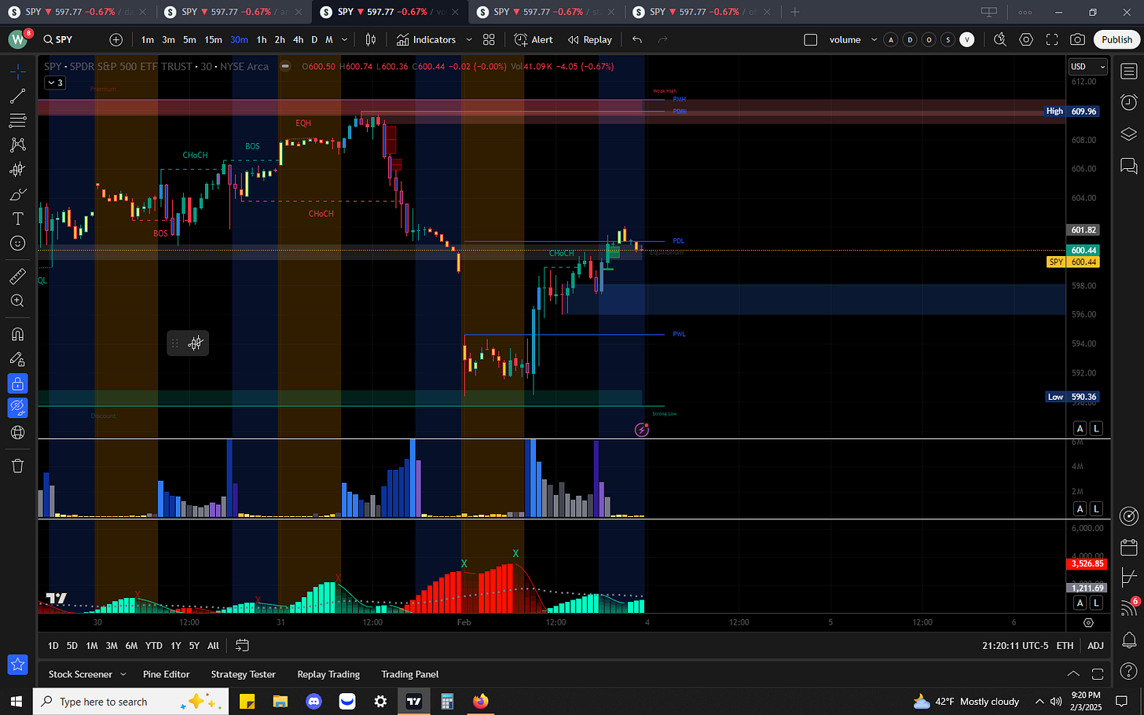The width and height of the screenshot is (1144, 715).
Task: Toggle Stay in drawing mode pencil-lock
Action: click(x=17, y=359)
